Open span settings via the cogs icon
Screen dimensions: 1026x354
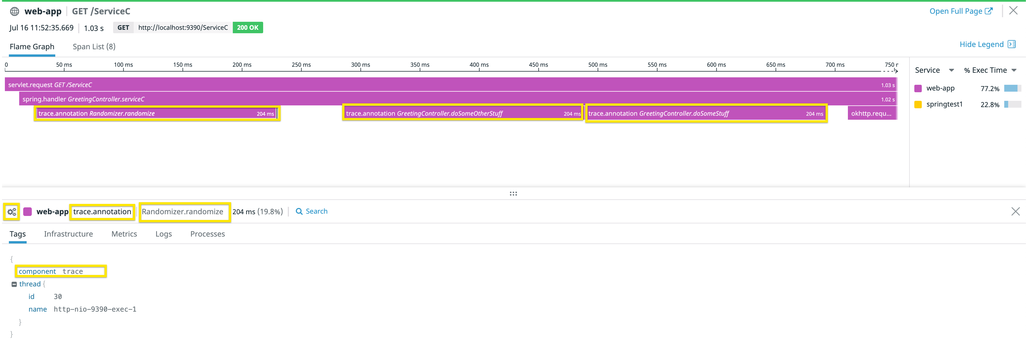(11, 211)
